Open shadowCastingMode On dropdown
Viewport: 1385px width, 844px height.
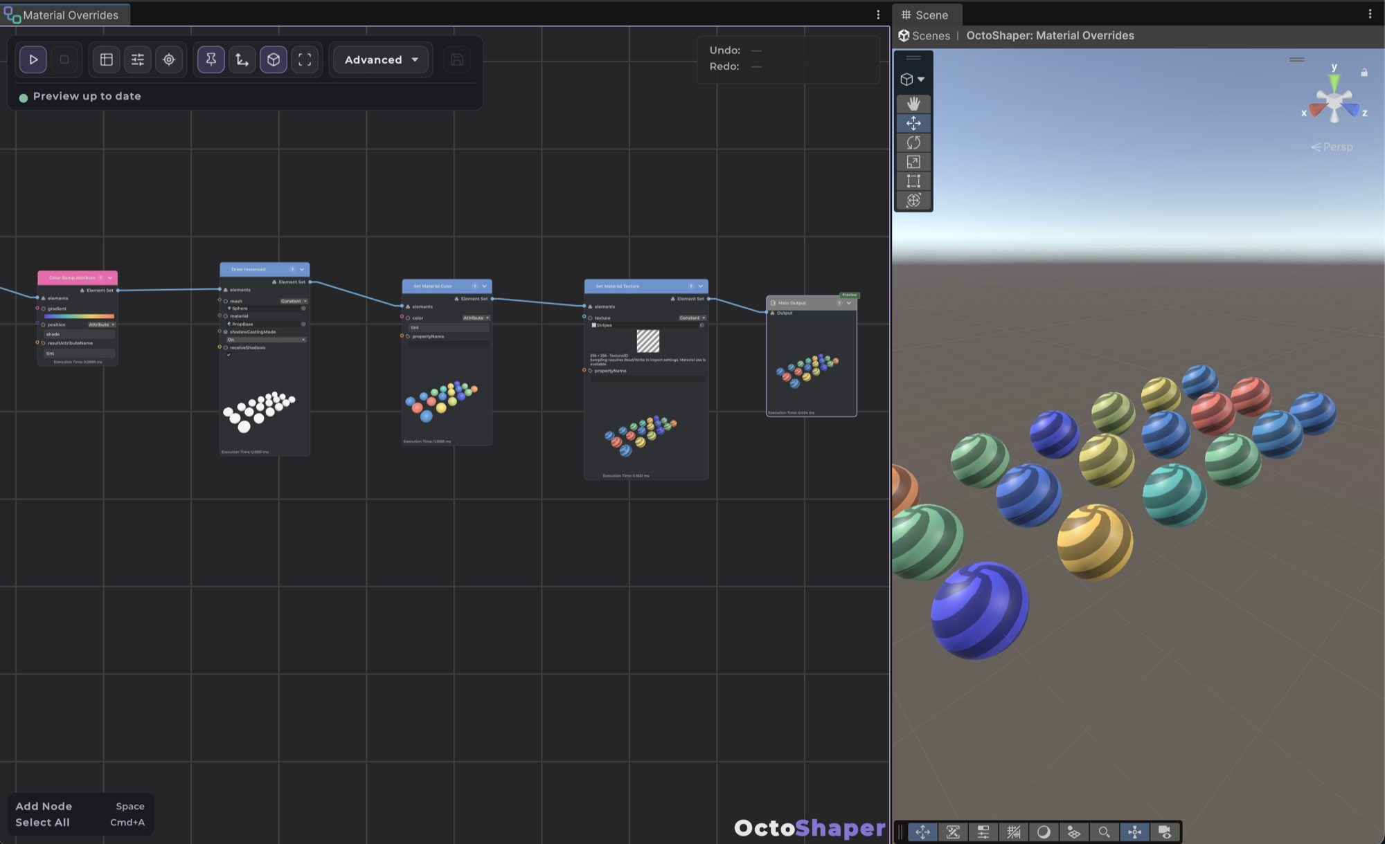tap(266, 340)
